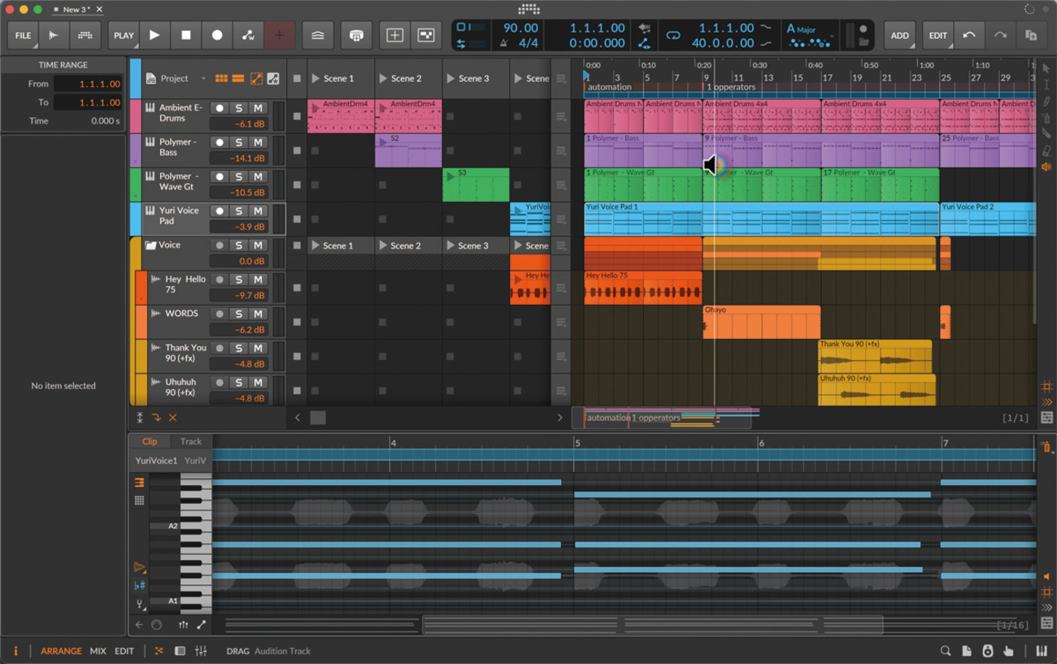Open the EDIT menu in top toolbar
Image resolution: width=1057 pixels, height=664 pixels.
[x=938, y=36]
